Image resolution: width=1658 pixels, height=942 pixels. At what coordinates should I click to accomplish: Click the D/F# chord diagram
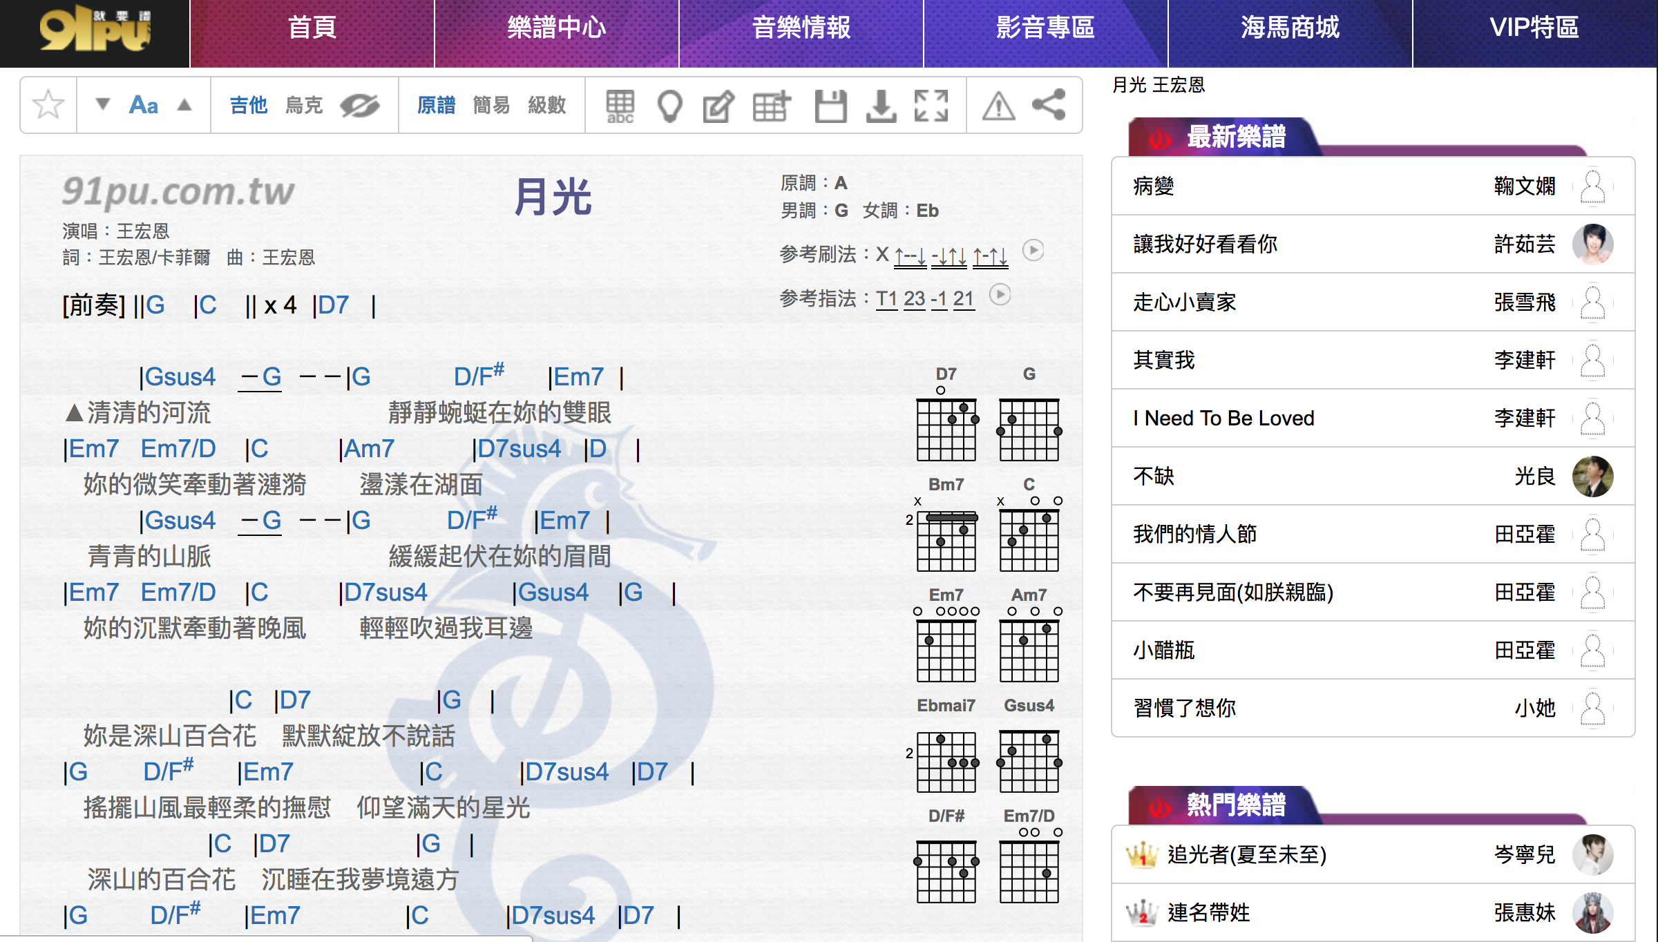[x=946, y=856]
